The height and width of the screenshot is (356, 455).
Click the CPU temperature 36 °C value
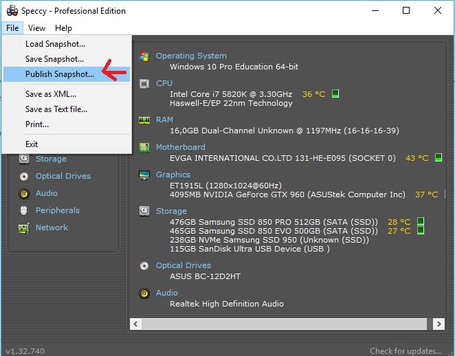tap(313, 94)
